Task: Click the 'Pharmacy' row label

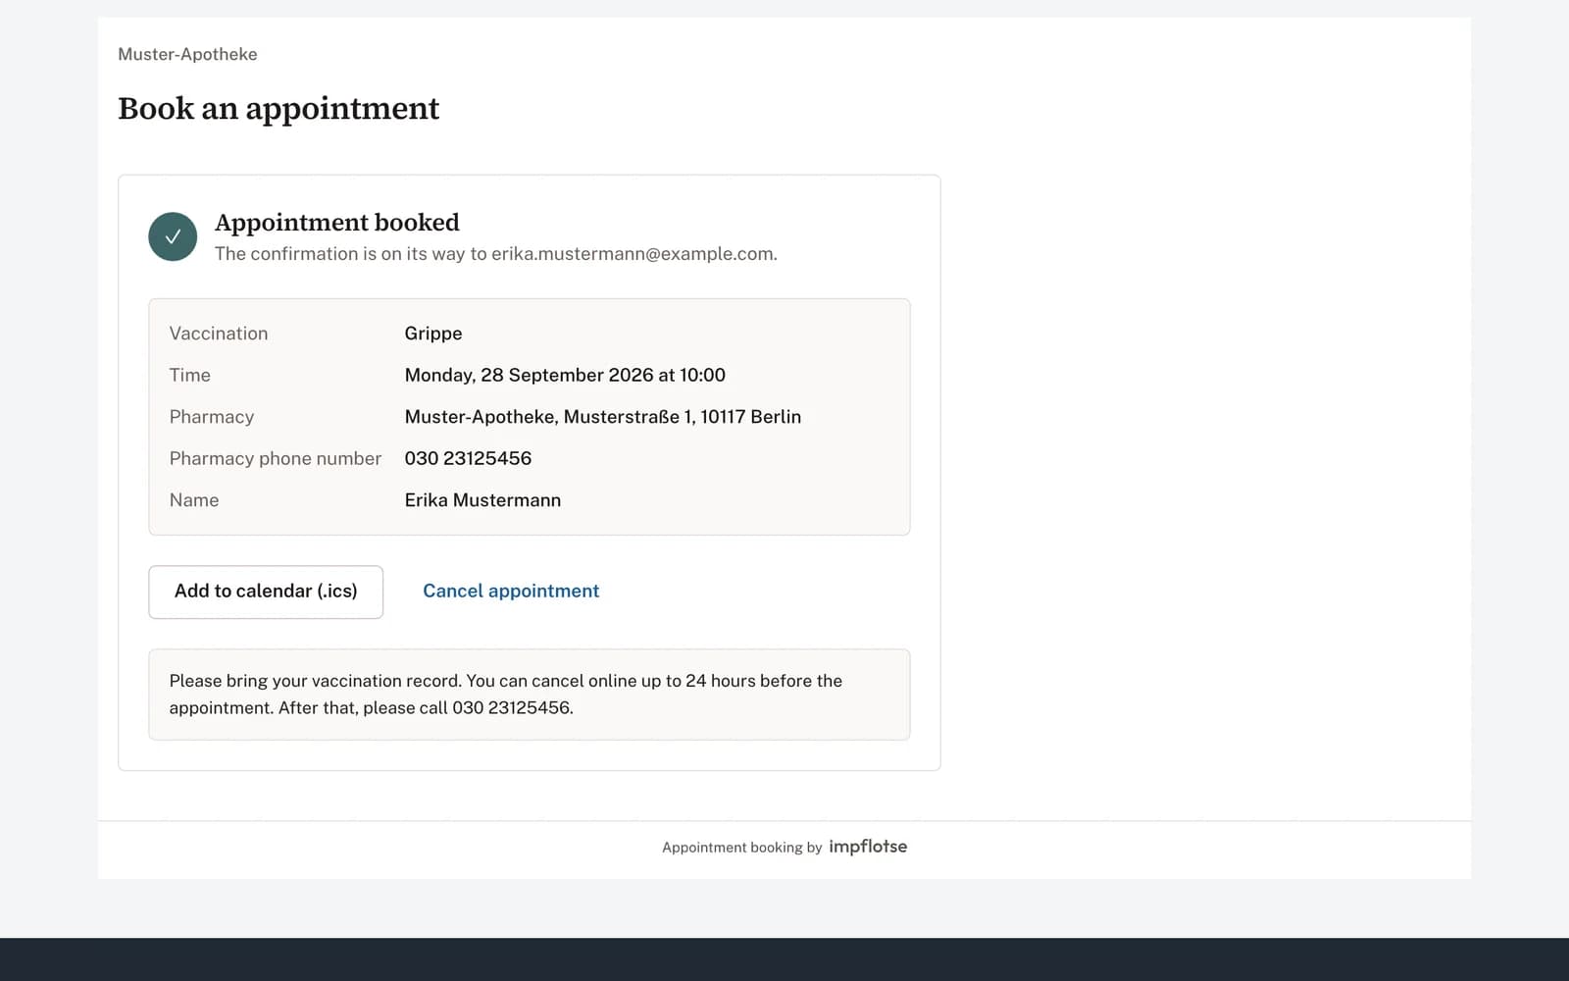Action: click(212, 417)
